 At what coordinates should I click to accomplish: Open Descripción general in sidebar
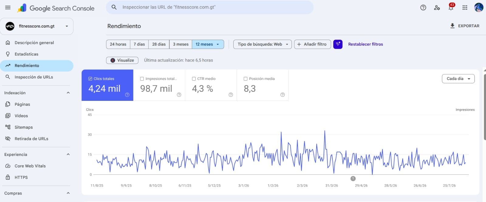[37, 43]
